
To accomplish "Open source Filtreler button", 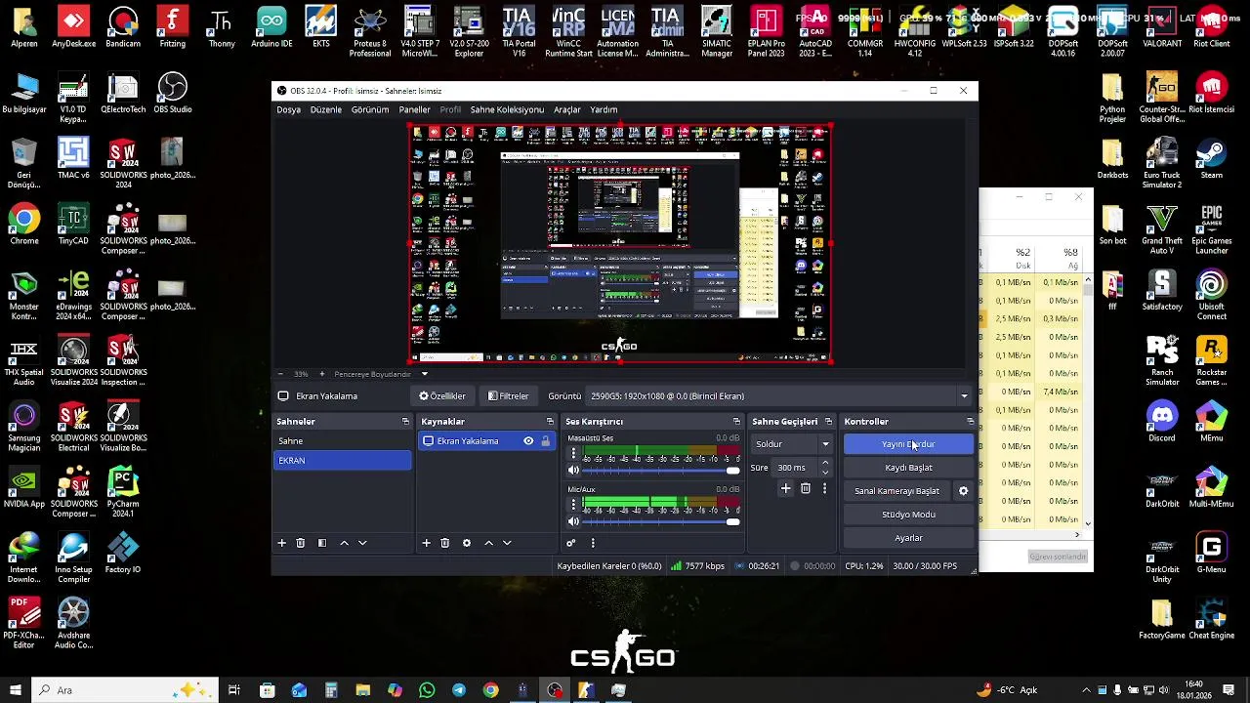I will pos(508,396).
